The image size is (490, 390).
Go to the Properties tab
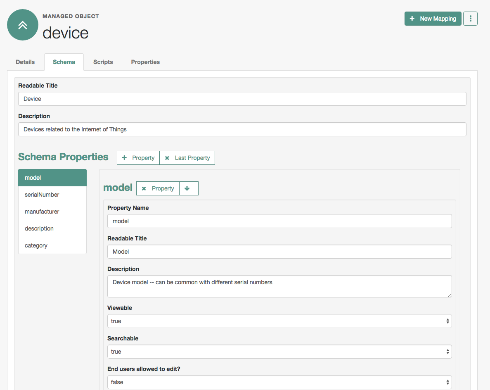pyautogui.click(x=145, y=62)
